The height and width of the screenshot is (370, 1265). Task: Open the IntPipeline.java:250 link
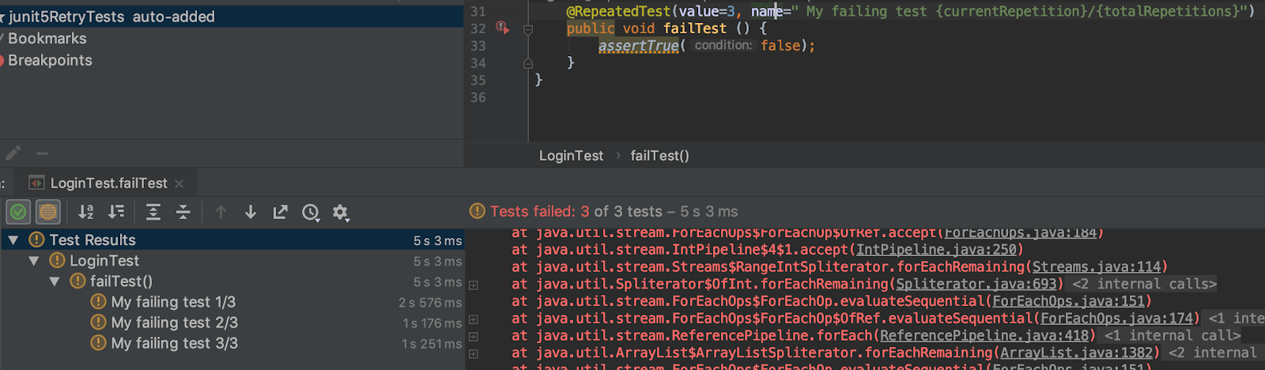tap(936, 249)
